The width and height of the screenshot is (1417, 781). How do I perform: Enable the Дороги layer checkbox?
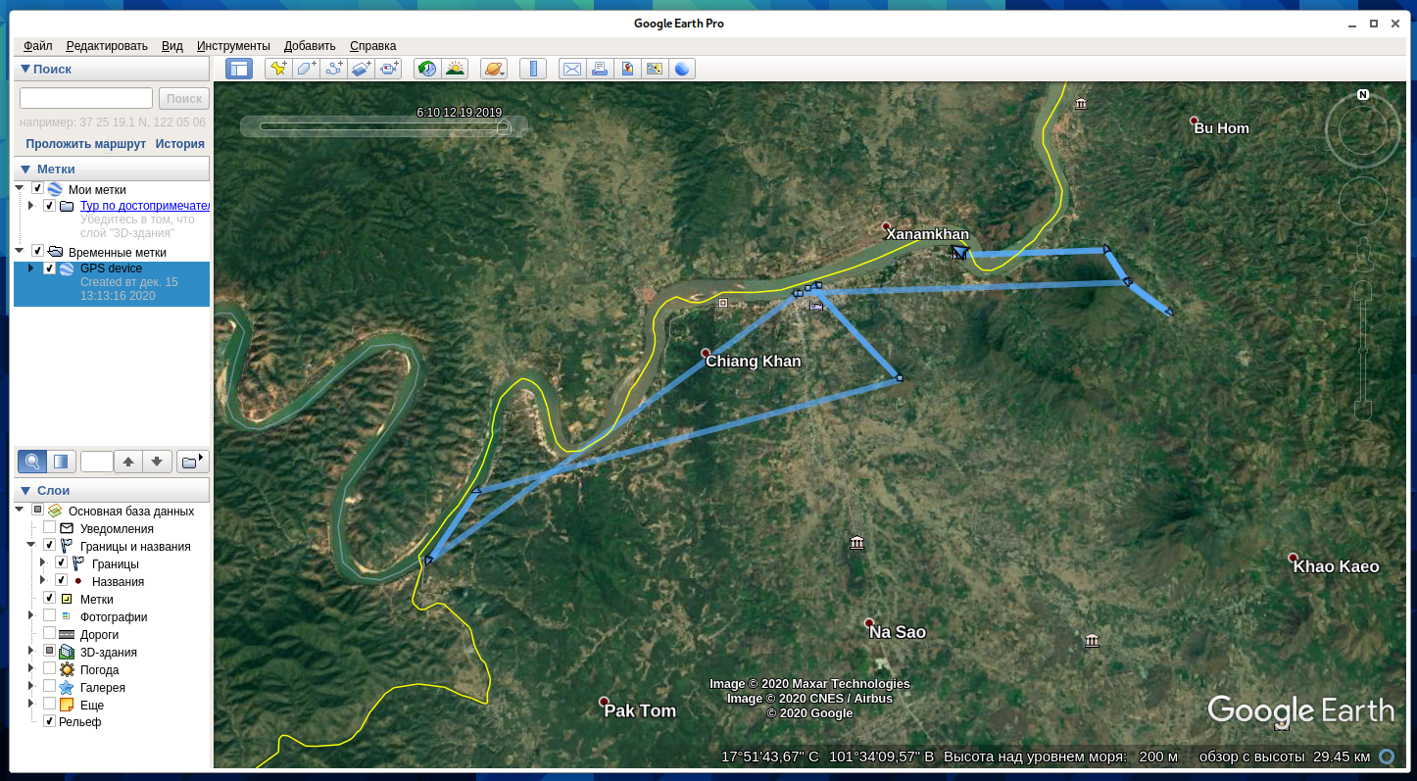[x=49, y=634]
